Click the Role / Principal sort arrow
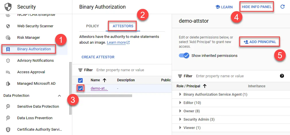Image resolution: width=290 pixels, height=135 pixels. click(x=205, y=86)
